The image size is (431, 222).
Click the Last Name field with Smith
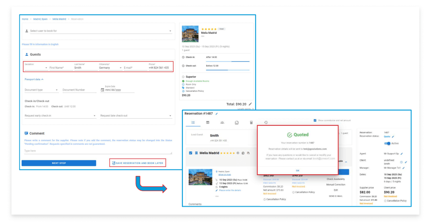[x=86, y=67]
